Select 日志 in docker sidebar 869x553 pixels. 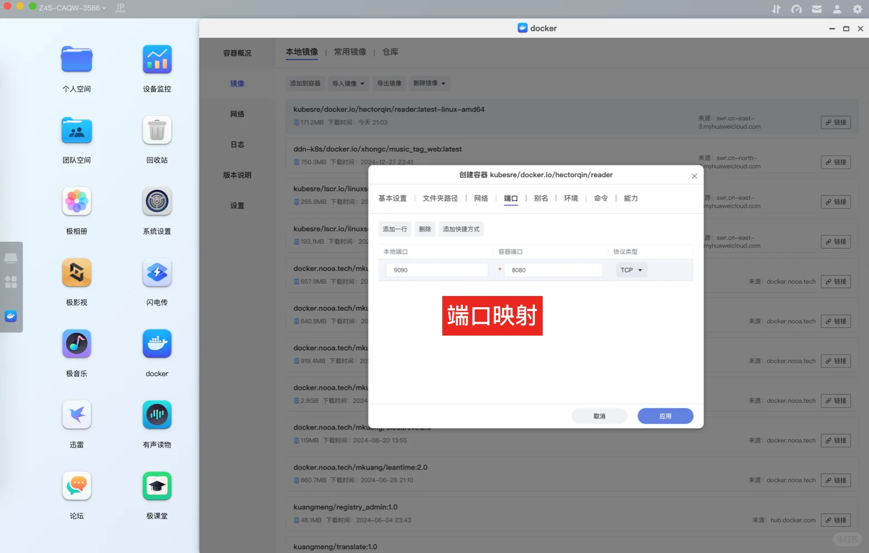click(x=237, y=144)
